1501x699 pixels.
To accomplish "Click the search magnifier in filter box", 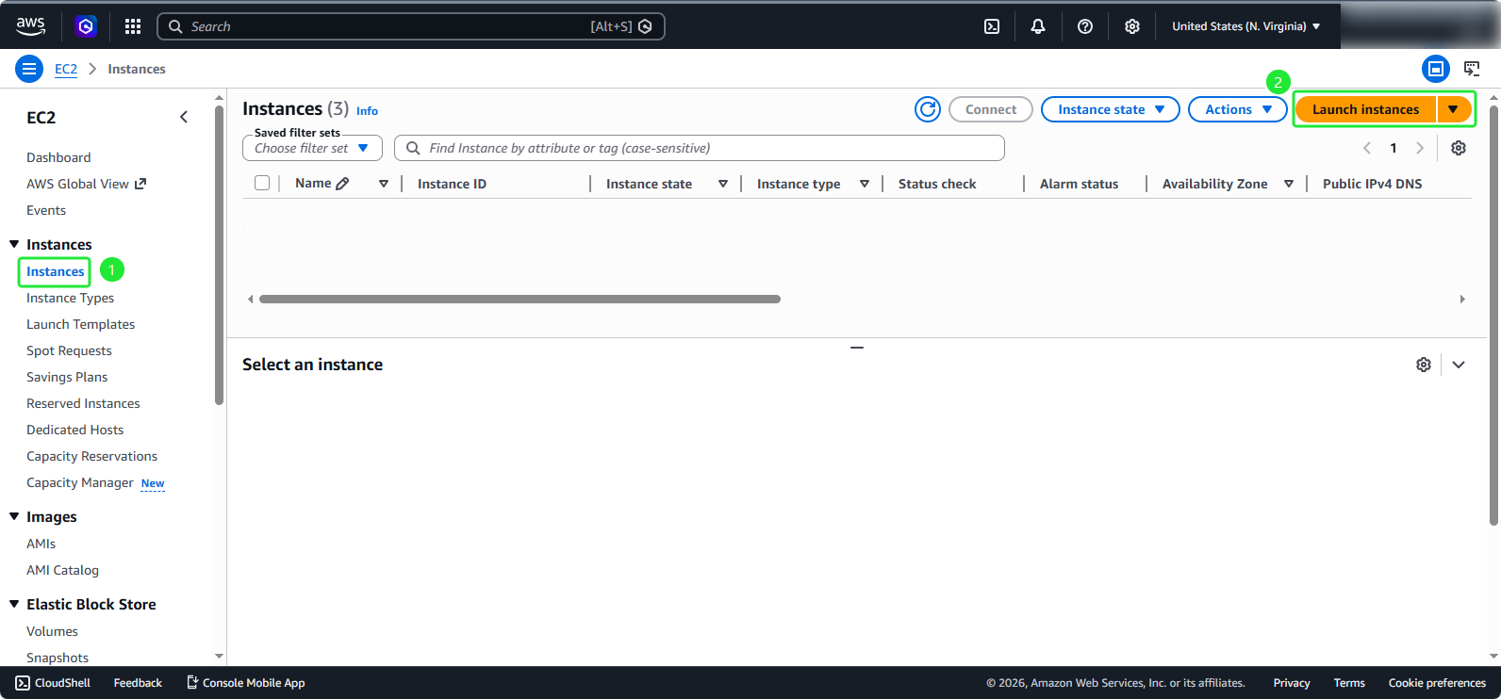I will click(x=413, y=148).
